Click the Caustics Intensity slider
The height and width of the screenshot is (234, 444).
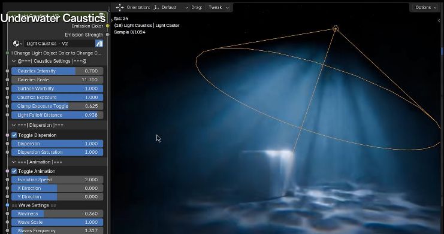point(57,71)
